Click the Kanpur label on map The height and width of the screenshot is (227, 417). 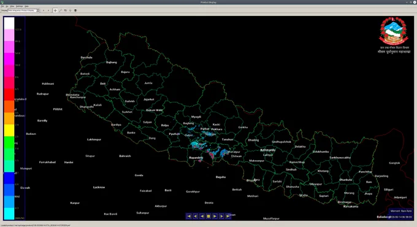[x=75, y=203]
